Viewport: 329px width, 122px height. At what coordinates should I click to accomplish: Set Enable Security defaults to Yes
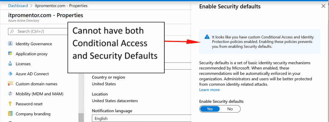point(210,109)
